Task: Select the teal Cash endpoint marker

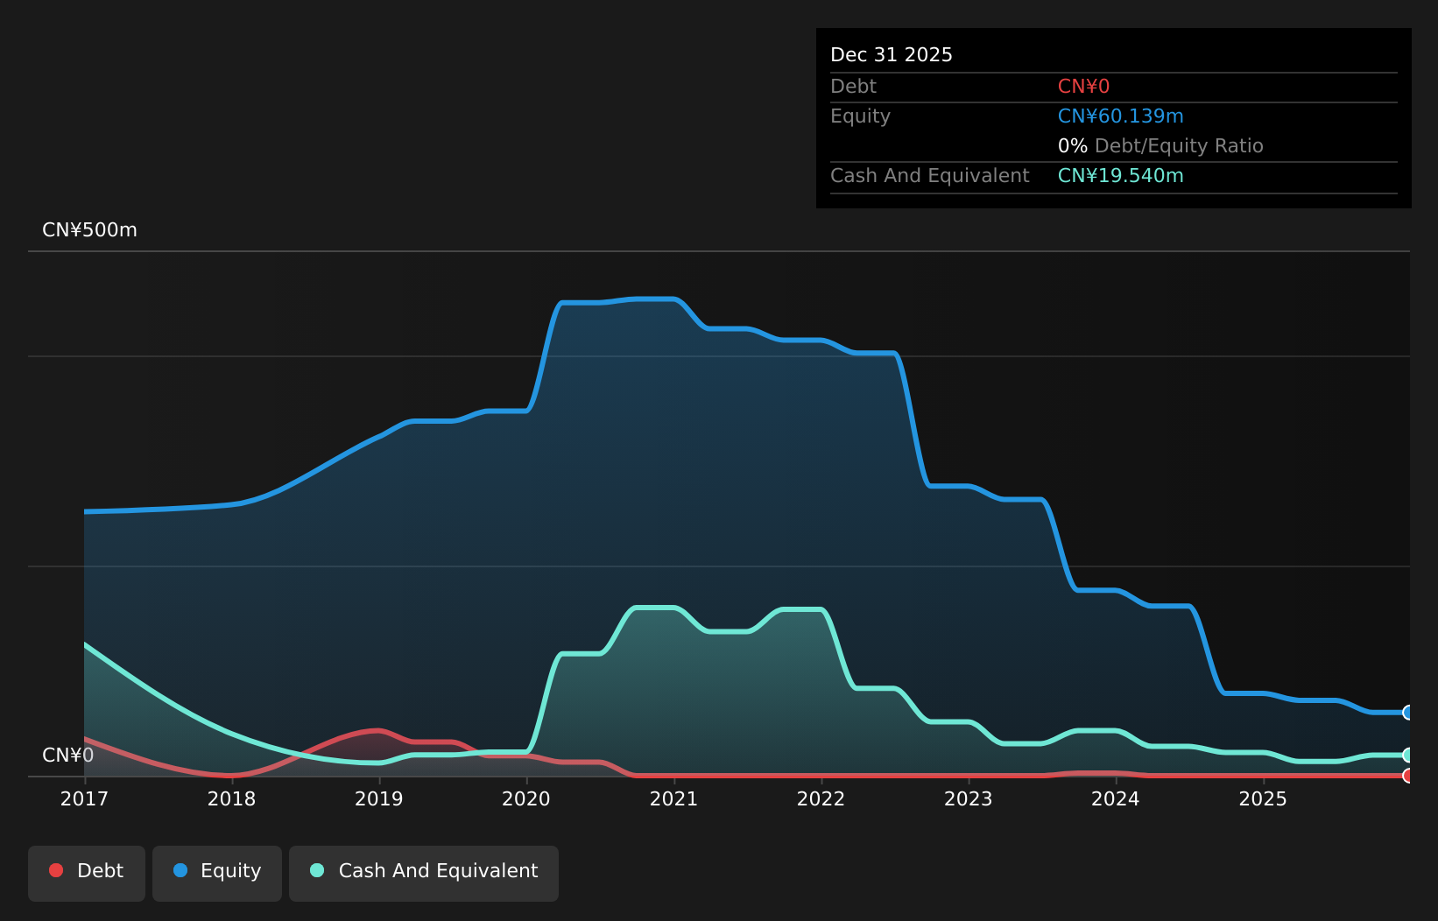Action: click(x=1408, y=755)
